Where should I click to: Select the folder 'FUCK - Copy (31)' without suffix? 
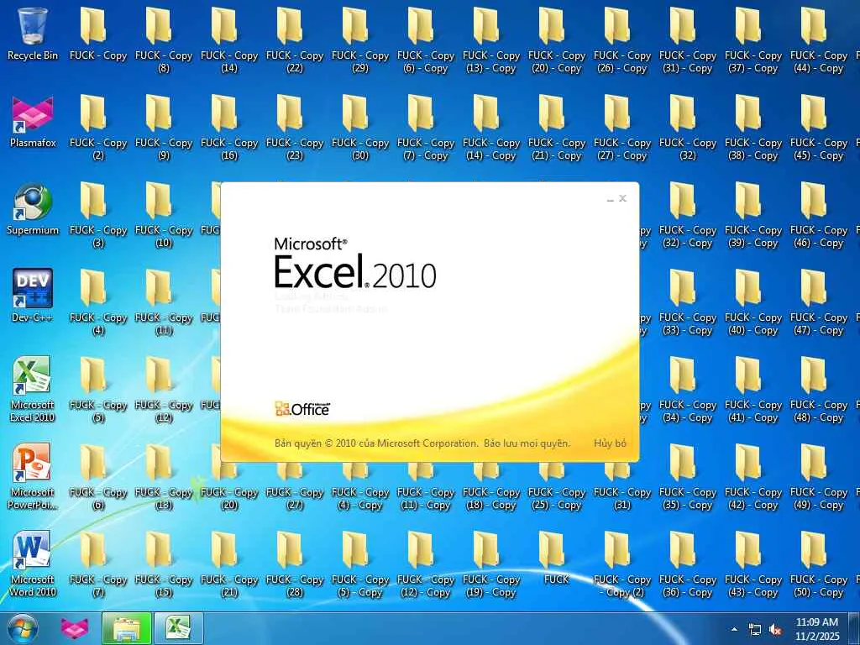pos(622,485)
